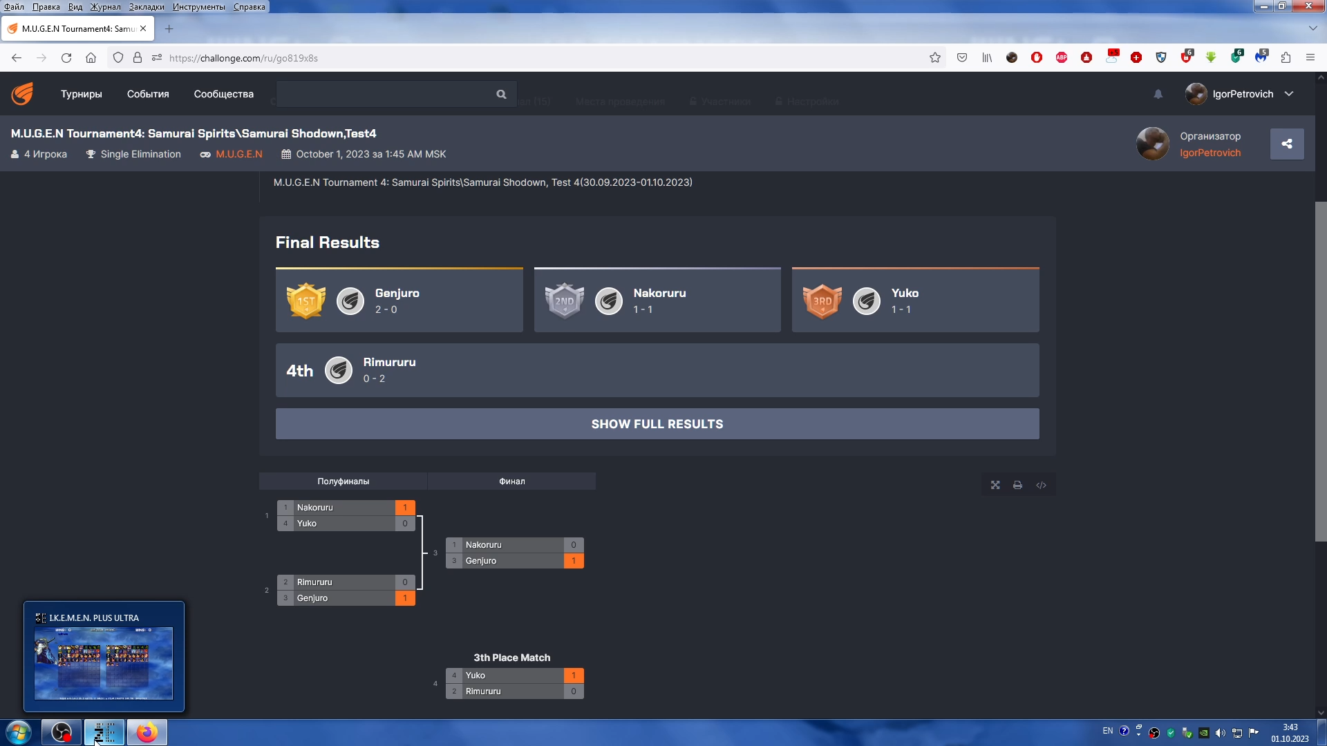Viewport: 1327px width, 746px height.
Task: Click the Challonge flame logo icon
Action: click(22, 94)
